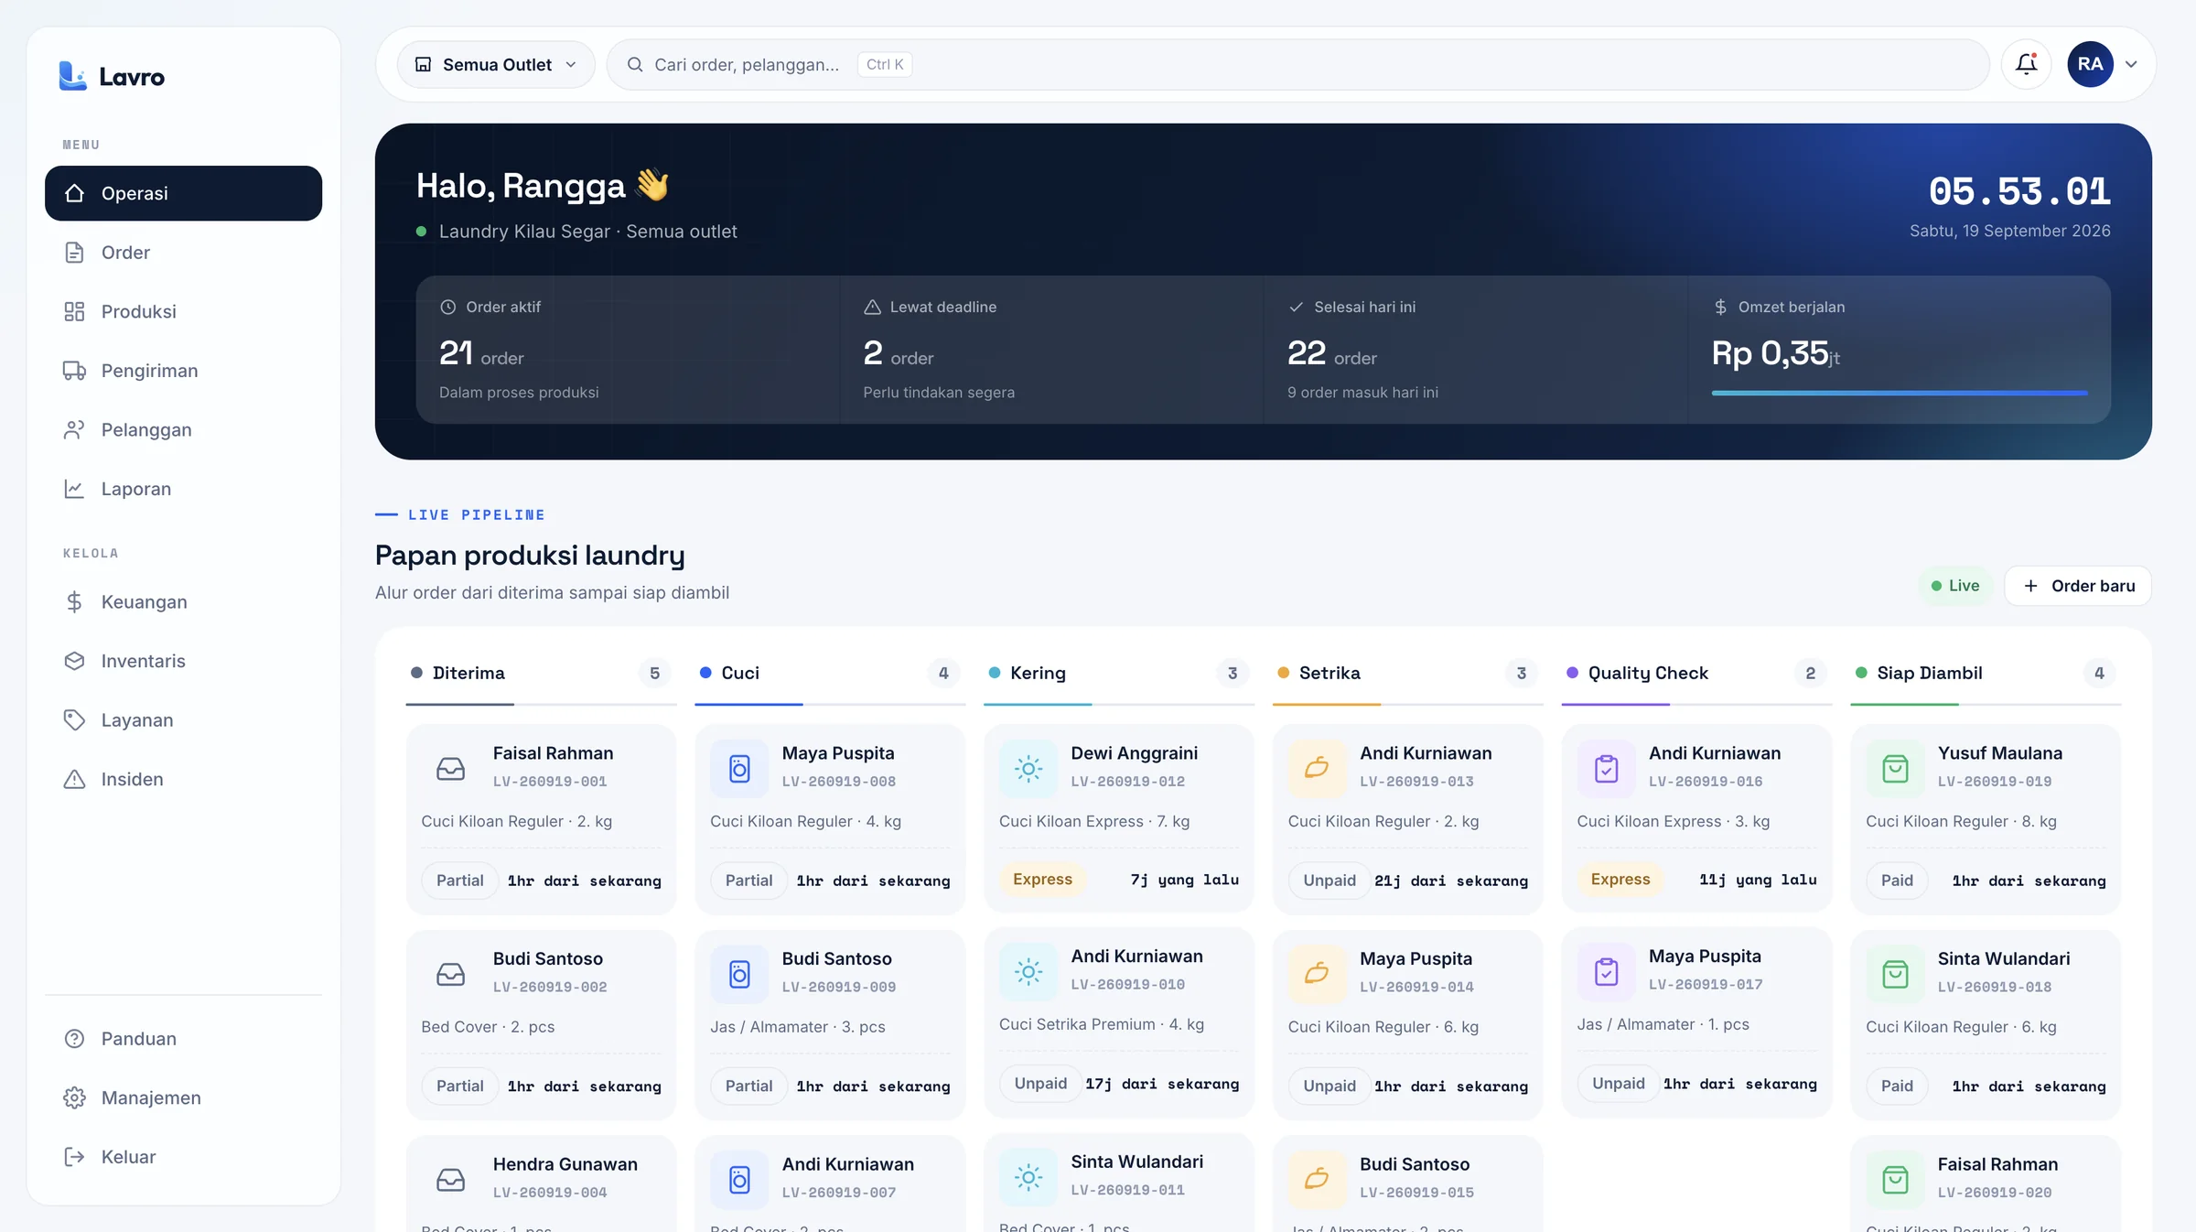Click the dollar icon beside Omzet berjalan

point(1720,307)
